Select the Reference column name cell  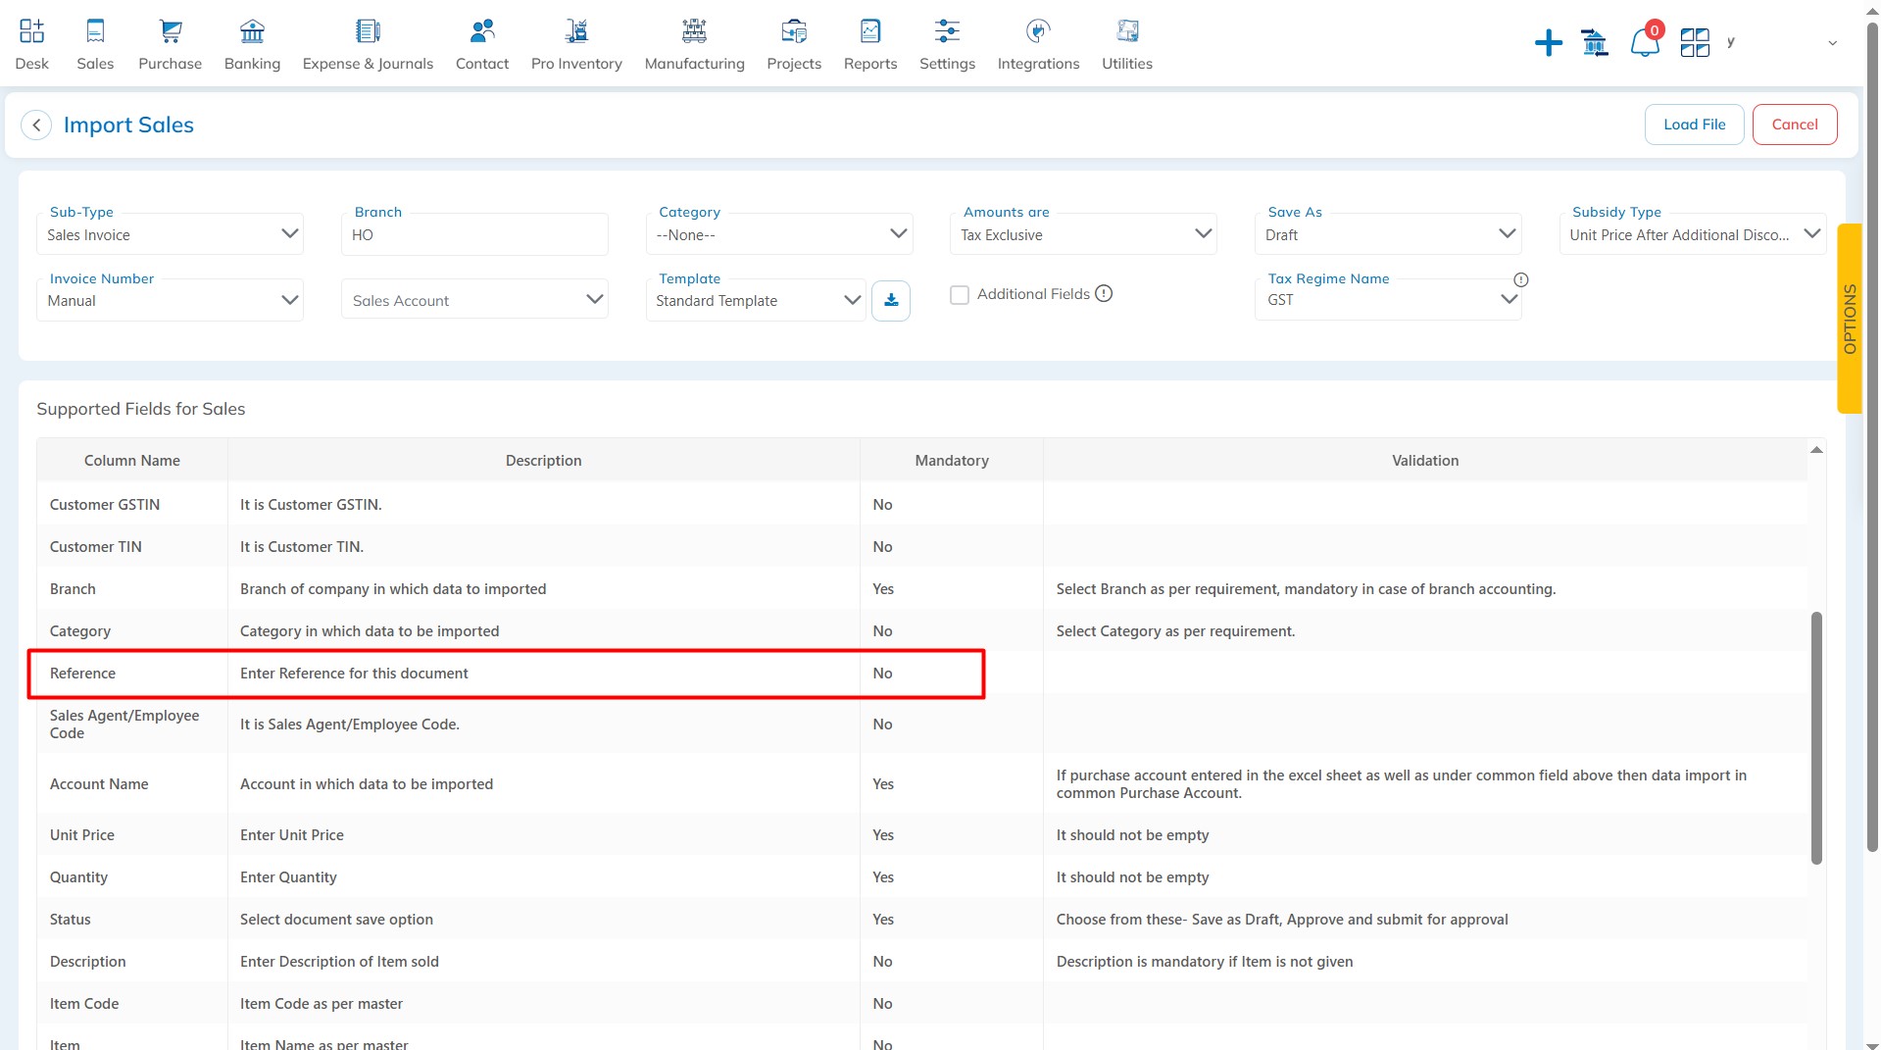point(132,673)
